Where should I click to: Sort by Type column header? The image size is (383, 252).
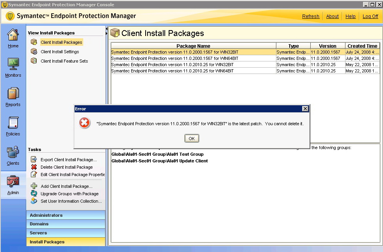click(x=293, y=46)
